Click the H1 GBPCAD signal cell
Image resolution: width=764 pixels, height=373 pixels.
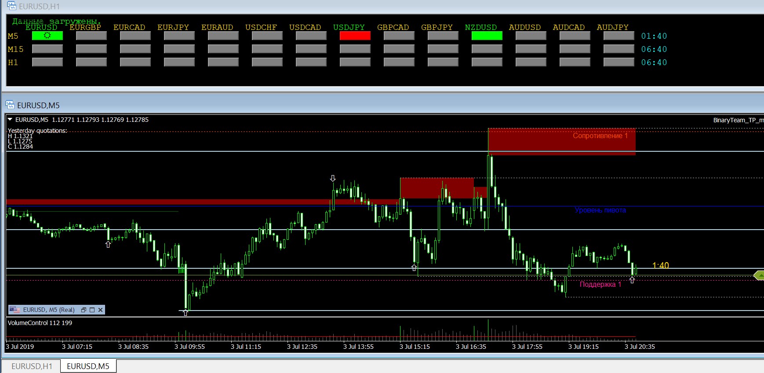[x=399, y=62]
